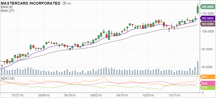This screenshot has height=98, width=216.
Task: Click the 08/19/16 date label
Action: [70, 95]
